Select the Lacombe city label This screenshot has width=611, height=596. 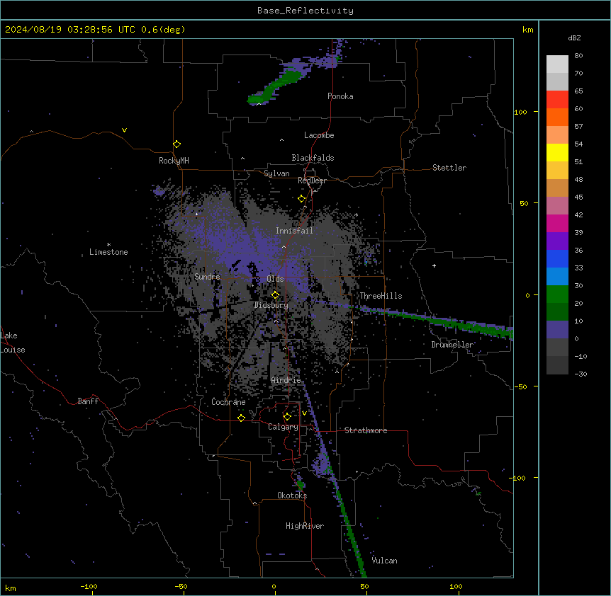tap(319, 135)
